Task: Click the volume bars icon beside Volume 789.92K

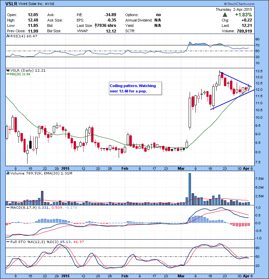Action: pos(8,173)
